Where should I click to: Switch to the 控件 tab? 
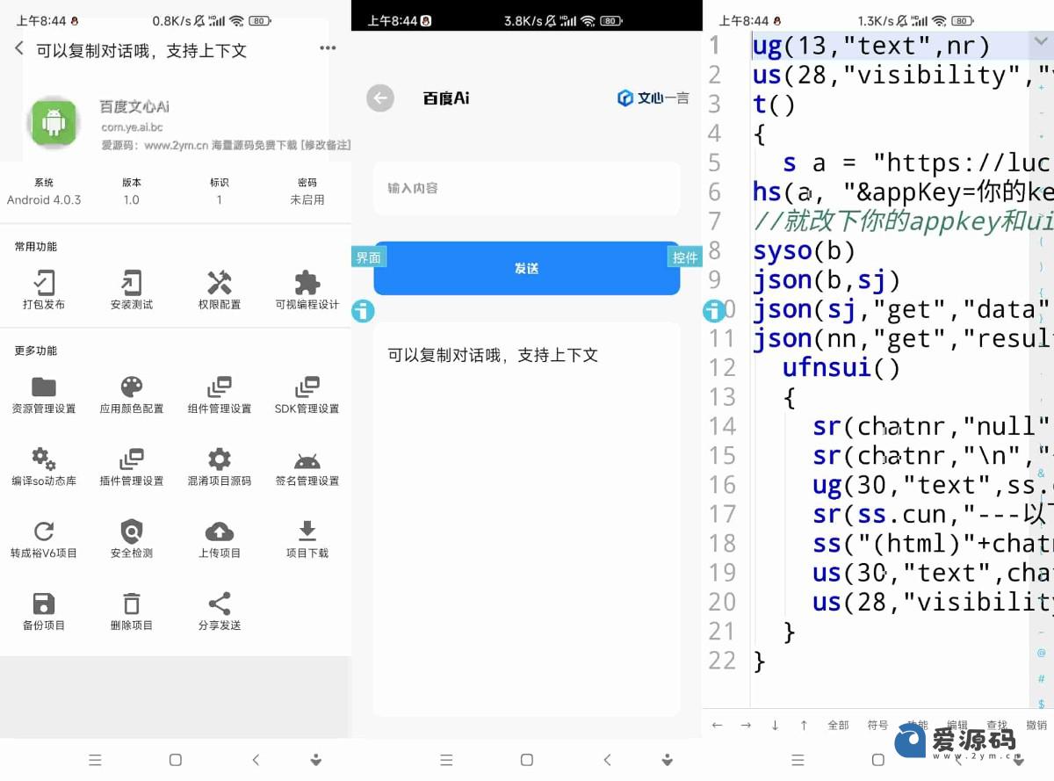[x=685, y=257]
